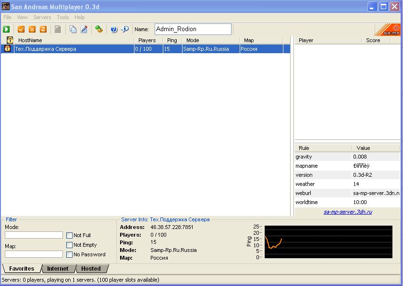Viewport: 403px width, 286px height.
Task: Click the Value column header
Action: (376, 148)
